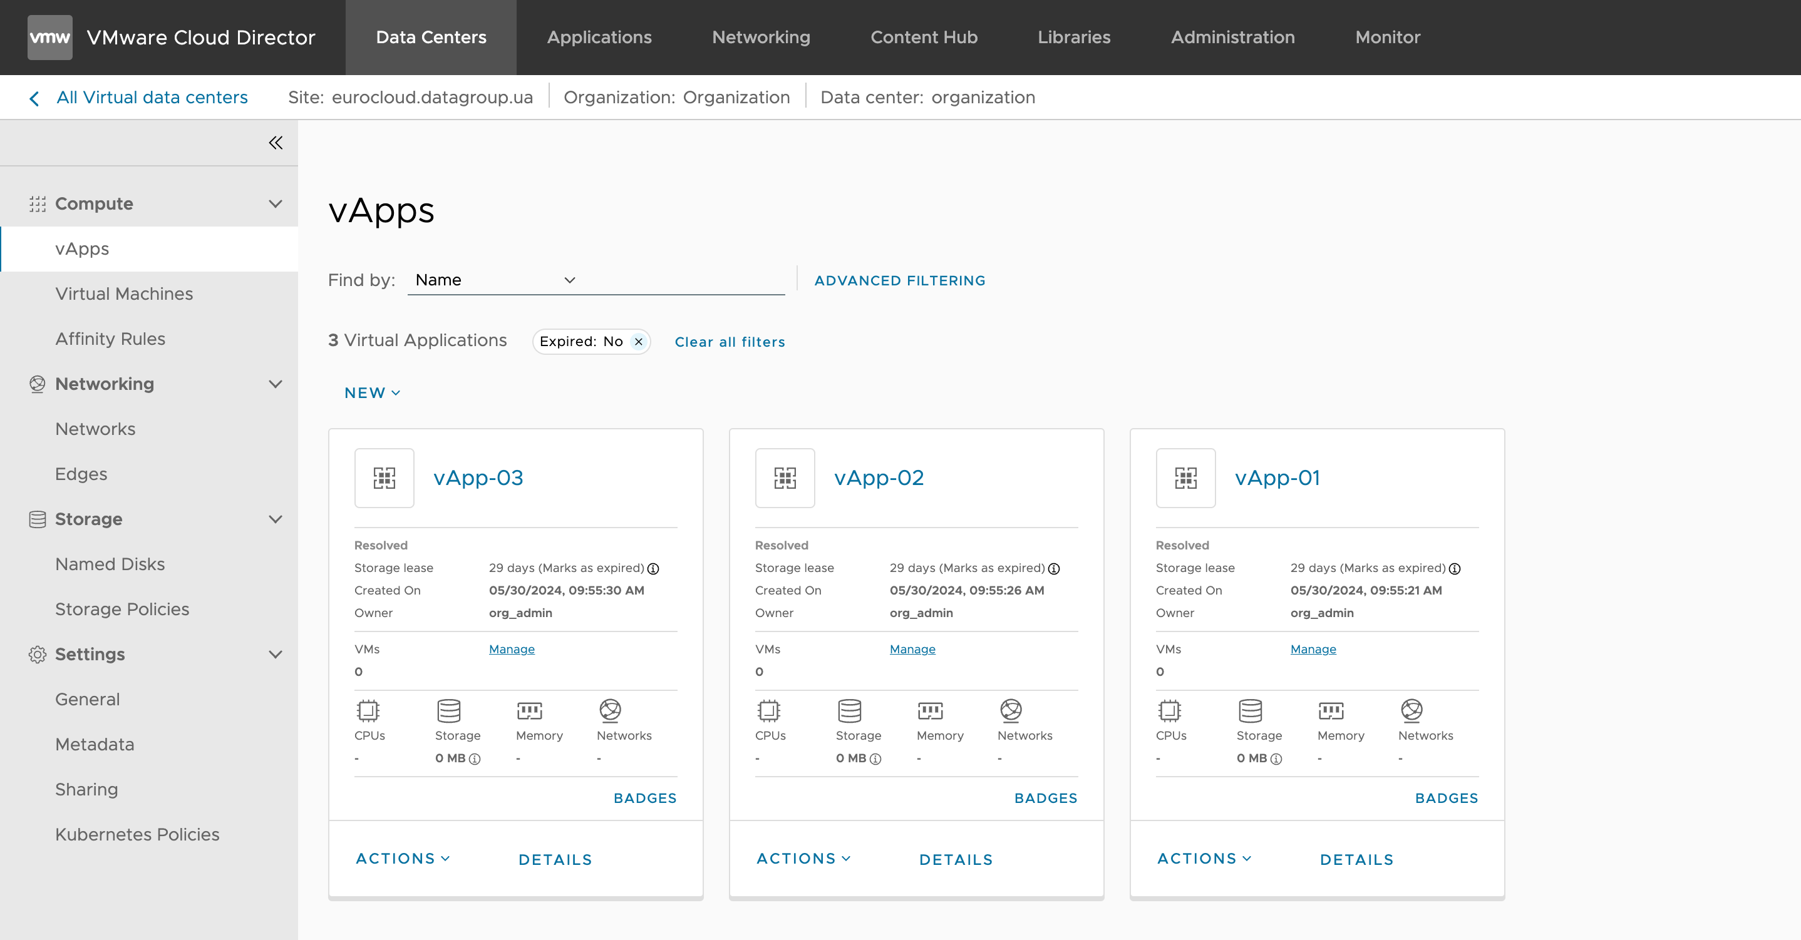Switch to the Networking top tab
The width and height of the screenshot is (1801, 940).
pos(761,37)
